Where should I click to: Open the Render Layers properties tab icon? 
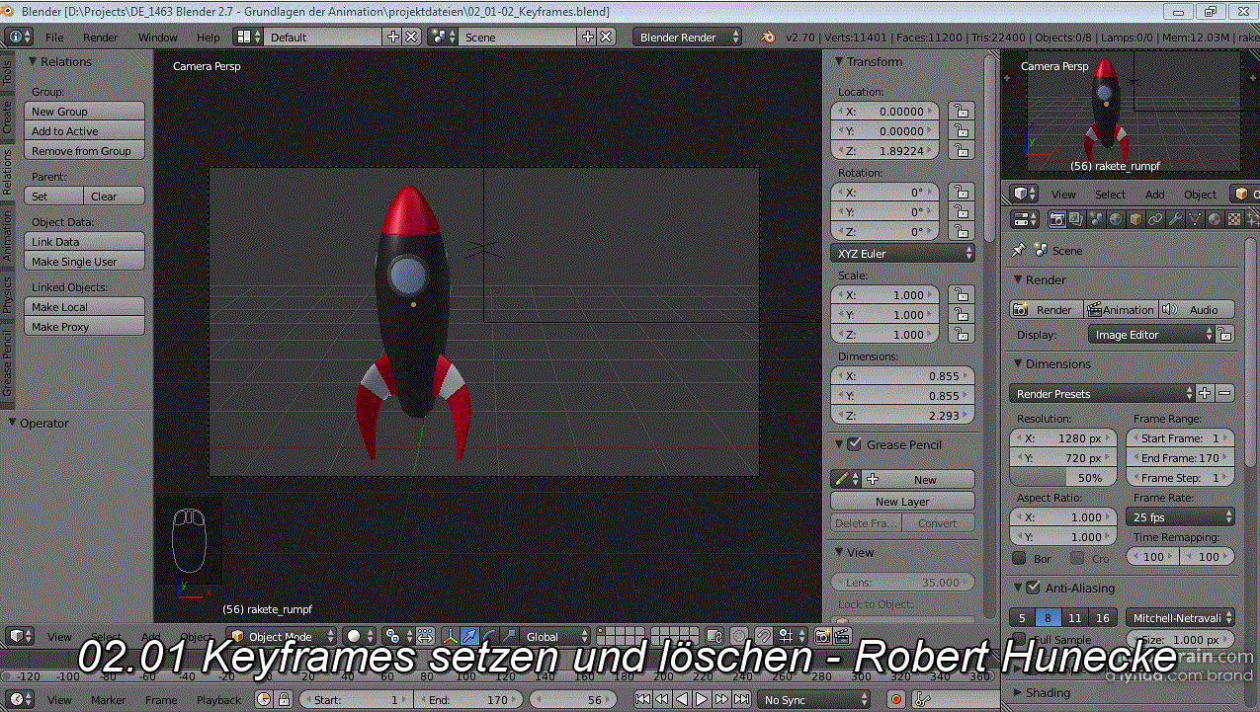1076,219
